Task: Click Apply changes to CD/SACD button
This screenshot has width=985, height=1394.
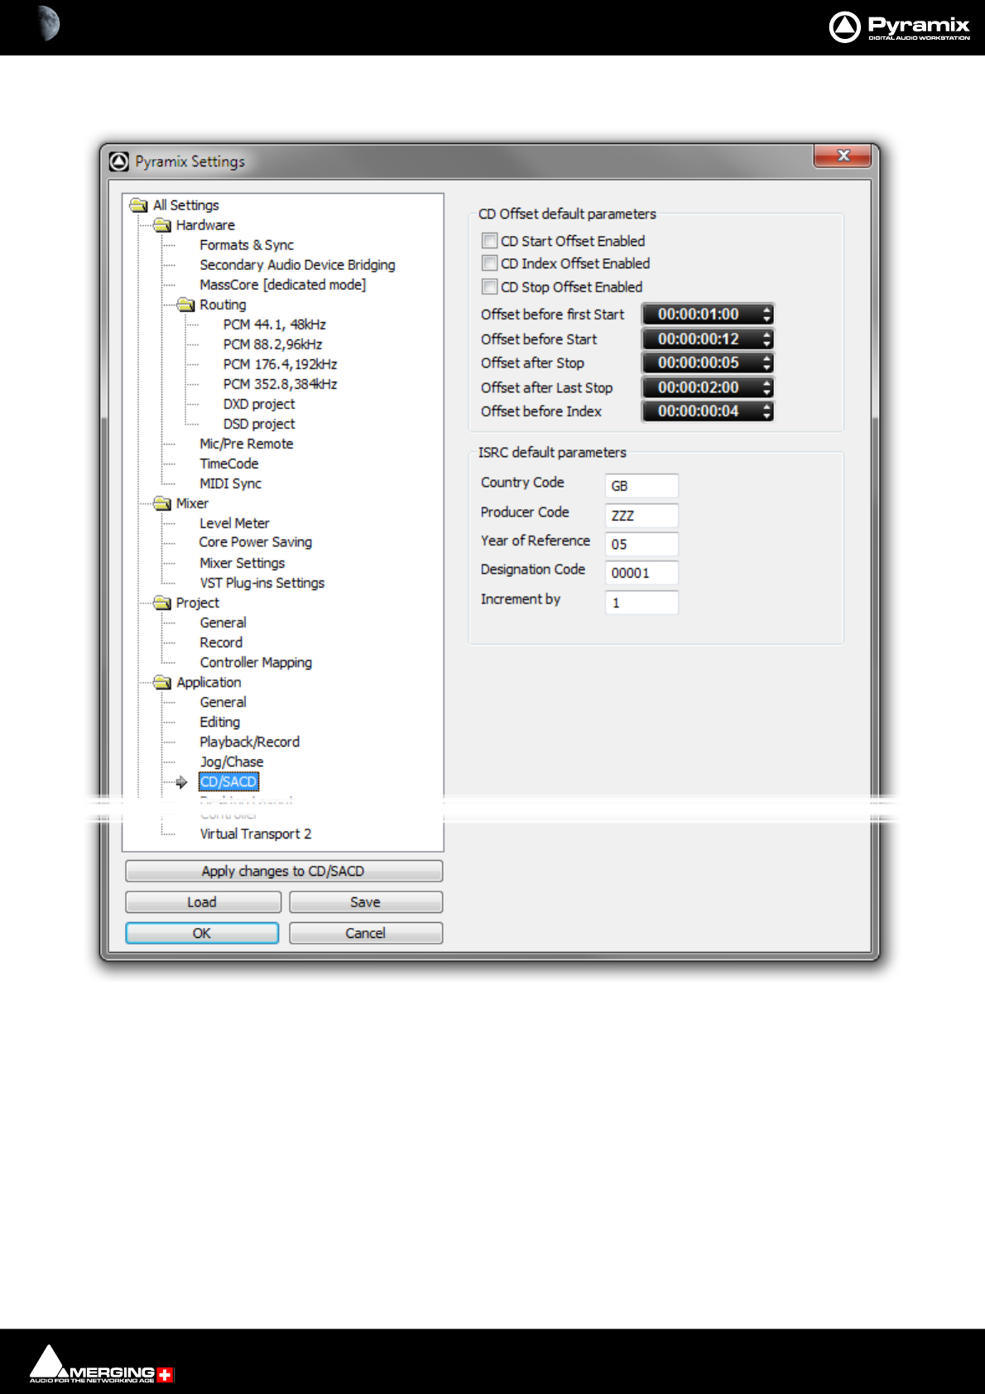Action: [x=284, y=871]
